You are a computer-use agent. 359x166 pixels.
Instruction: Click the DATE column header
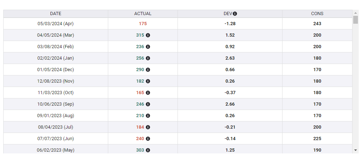click(x=56, y=14)
